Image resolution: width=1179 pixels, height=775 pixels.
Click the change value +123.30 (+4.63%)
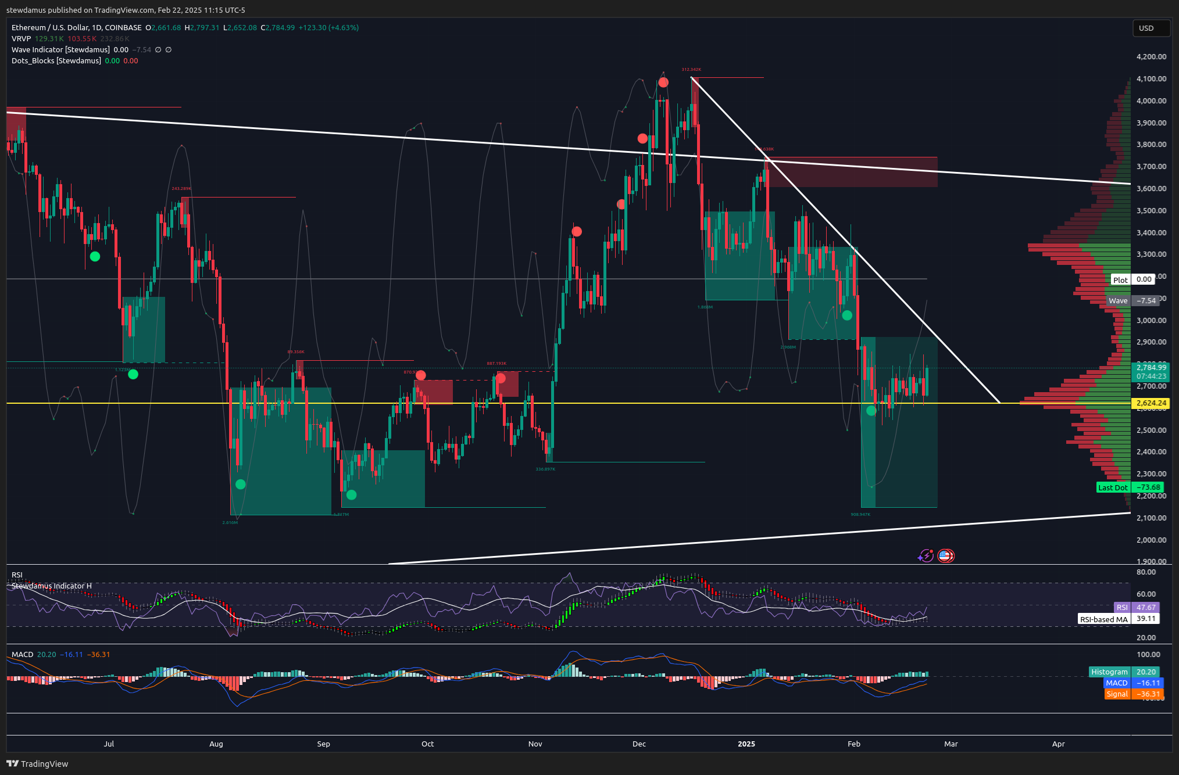pos(328,27)
